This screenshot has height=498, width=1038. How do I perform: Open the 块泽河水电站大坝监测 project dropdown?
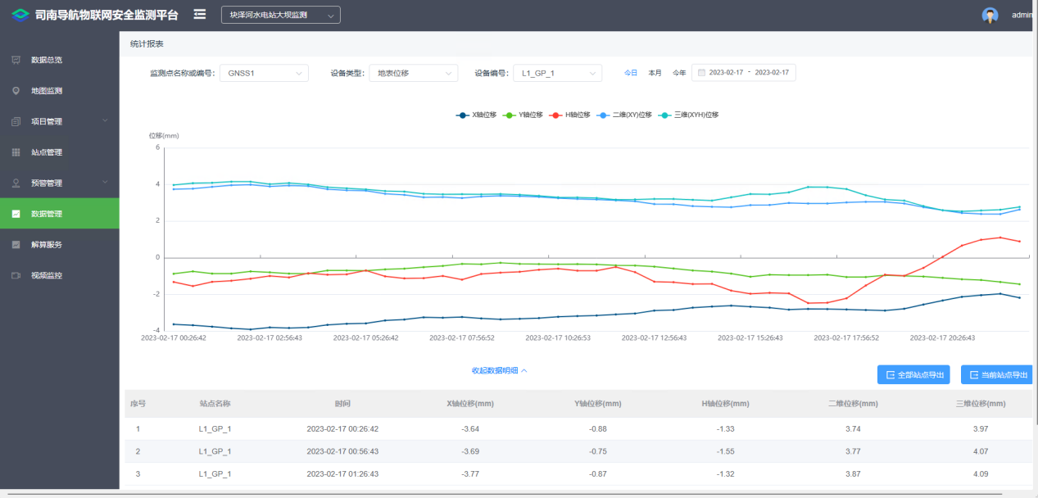tap(280, 15)
